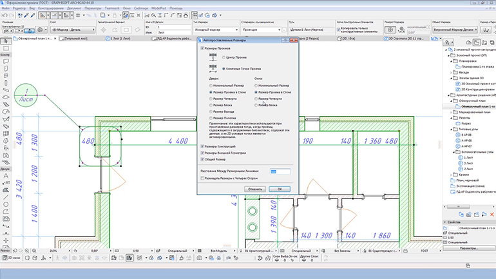The image size is (496, 279).
Task: Open the Проекция dropdown in info box
Action: click(261, 29)
